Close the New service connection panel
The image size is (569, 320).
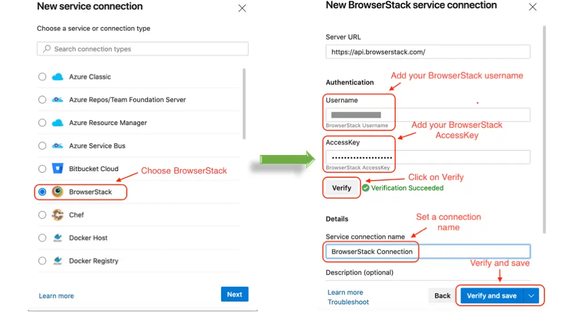(242, 8)
